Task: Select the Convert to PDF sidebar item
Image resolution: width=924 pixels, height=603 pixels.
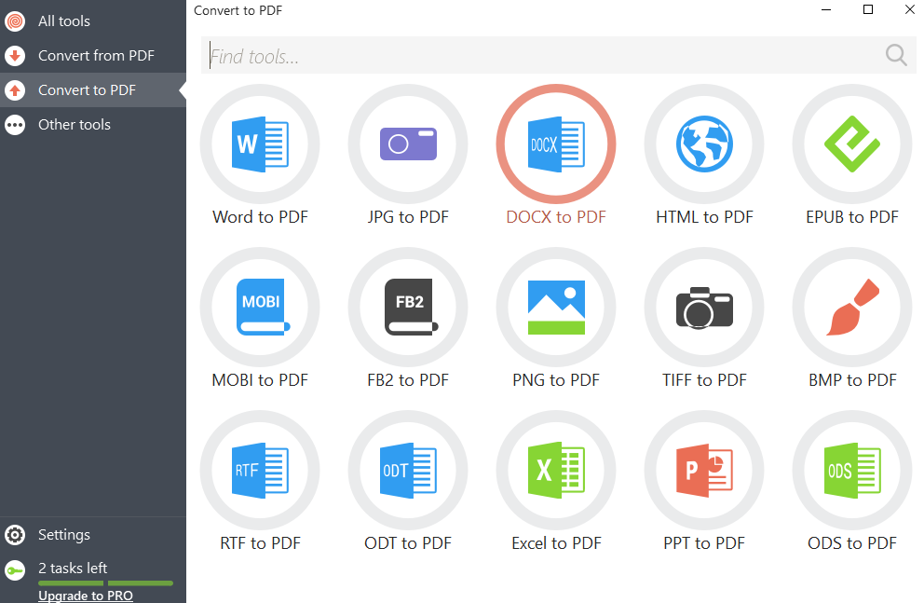Action: [93, 90]
